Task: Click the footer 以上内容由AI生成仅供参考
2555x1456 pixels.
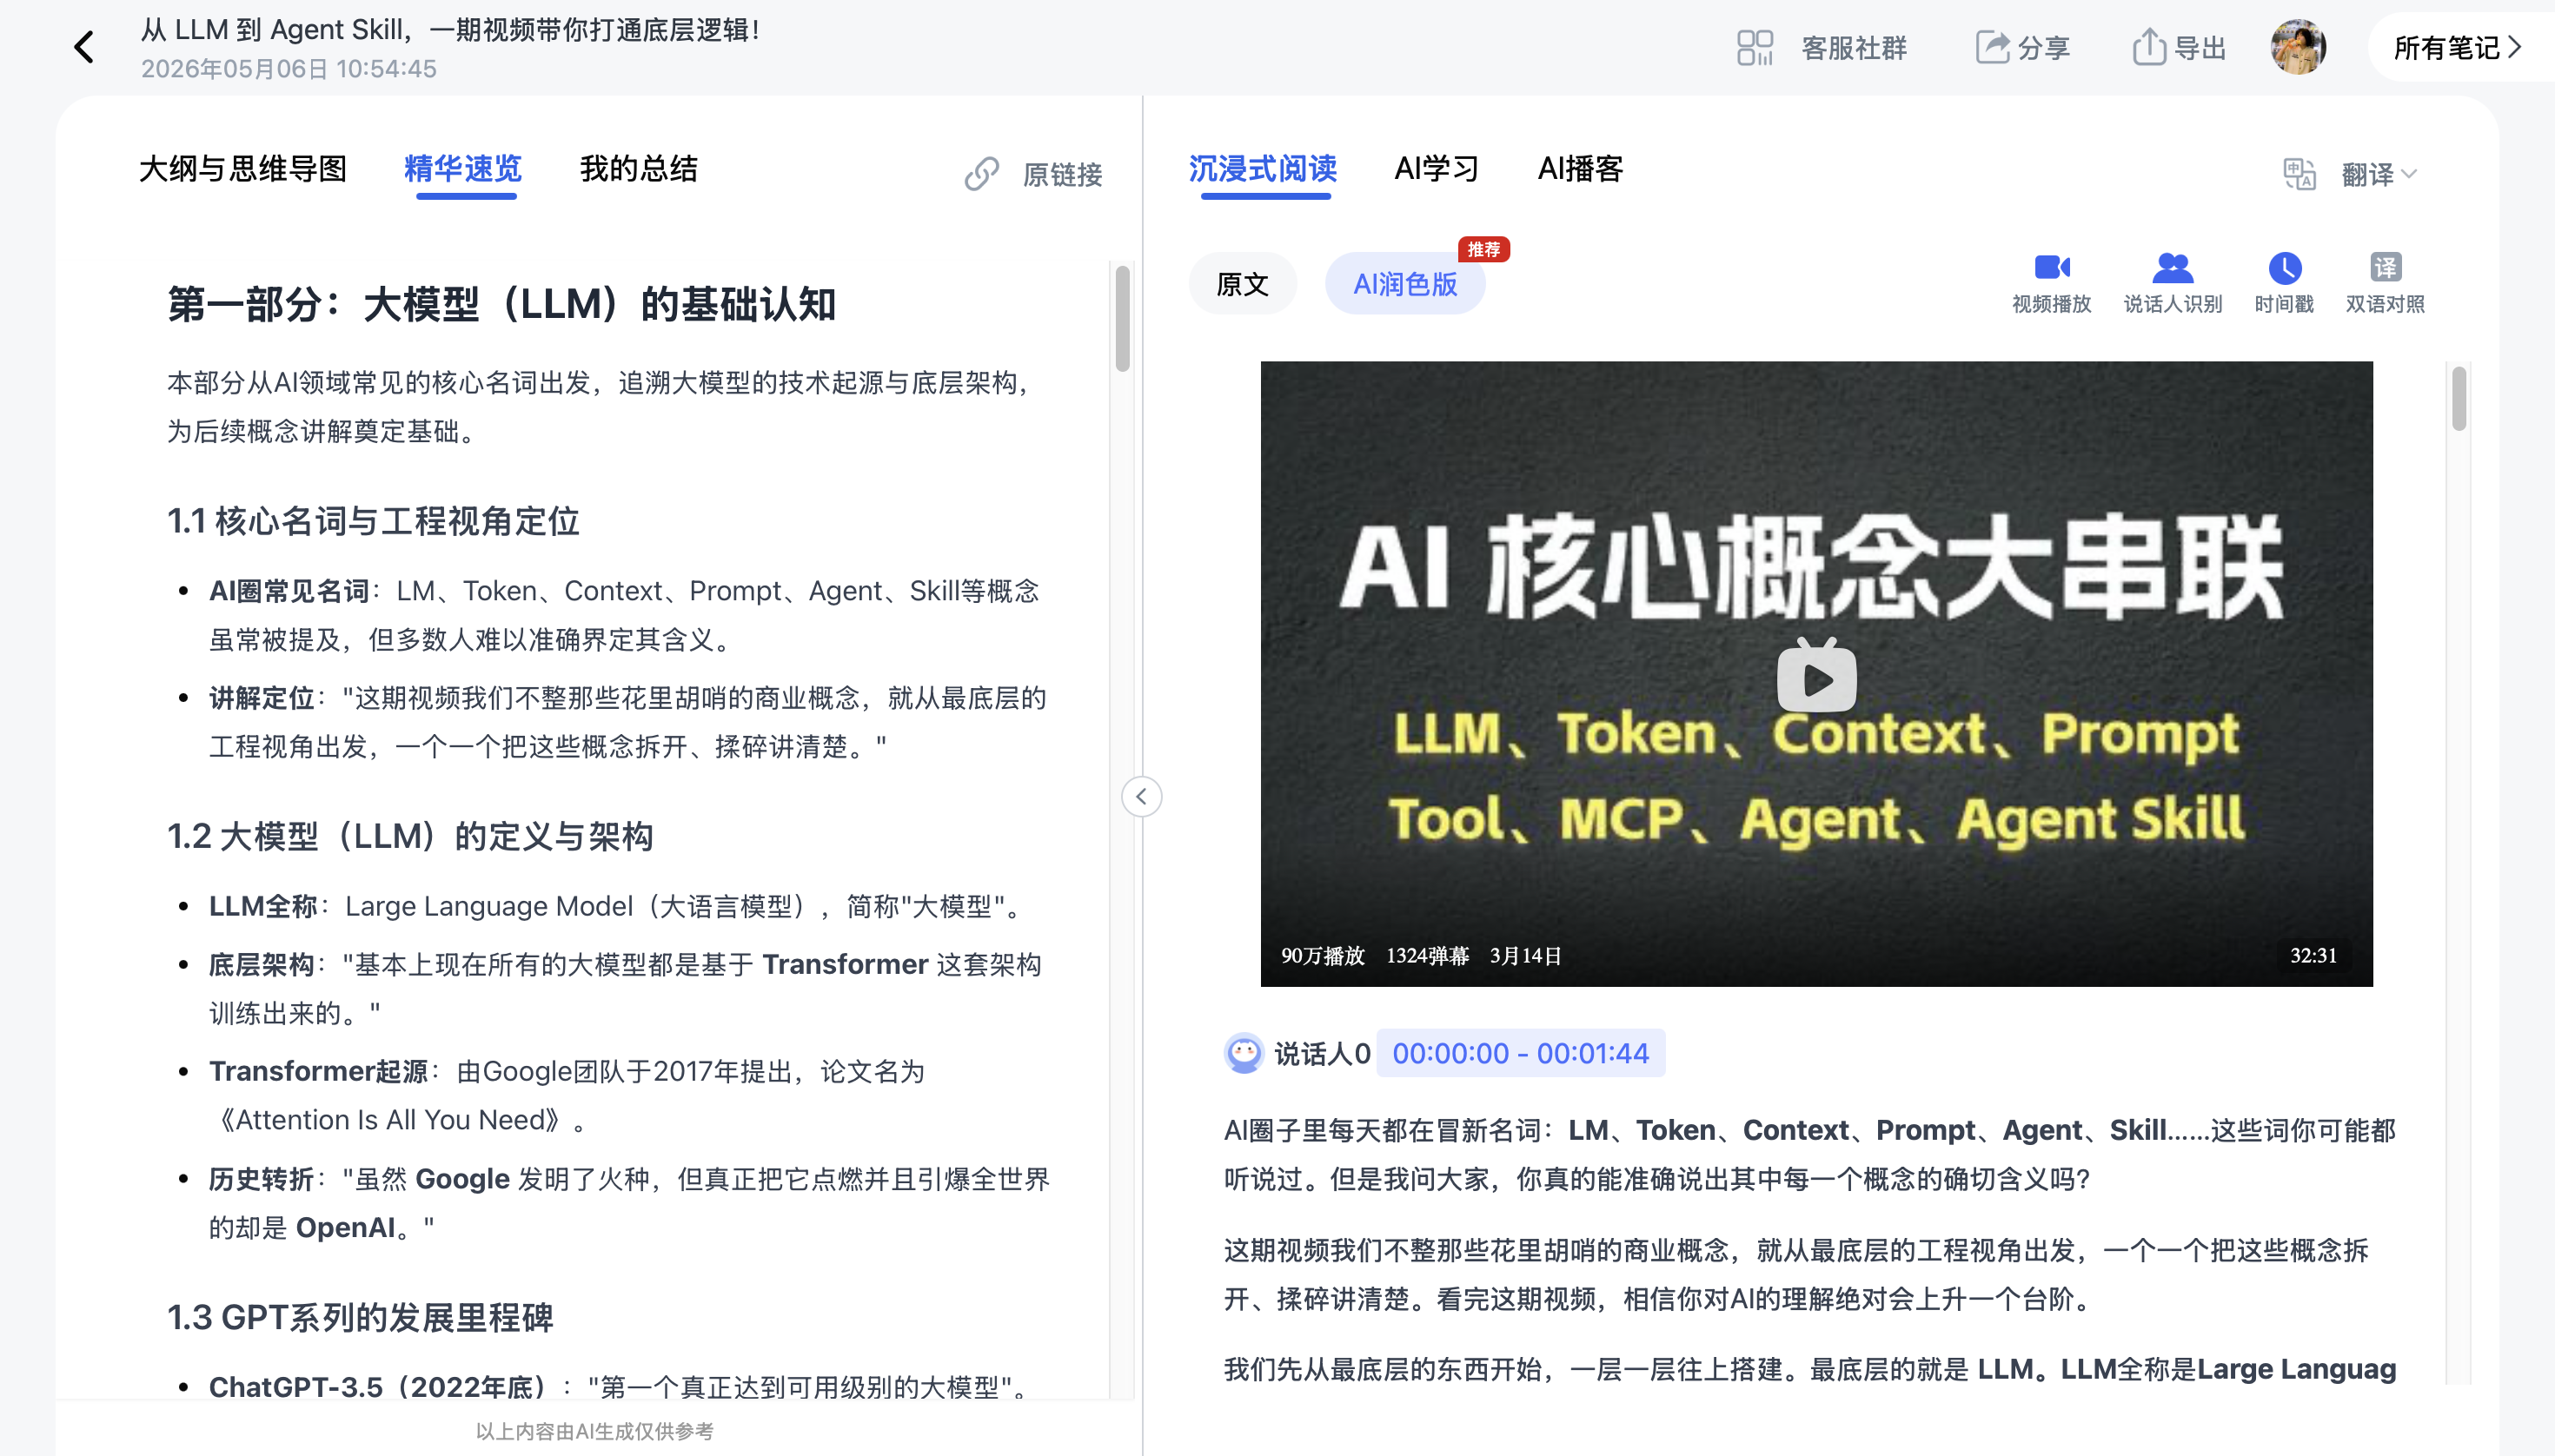Action: [594, 1431]
